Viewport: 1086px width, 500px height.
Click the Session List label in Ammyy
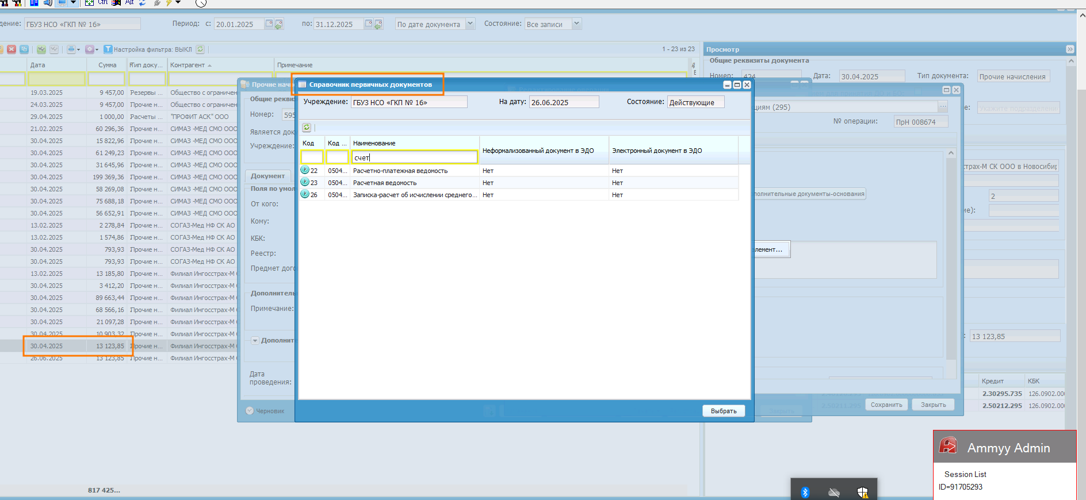pos(965,474)
